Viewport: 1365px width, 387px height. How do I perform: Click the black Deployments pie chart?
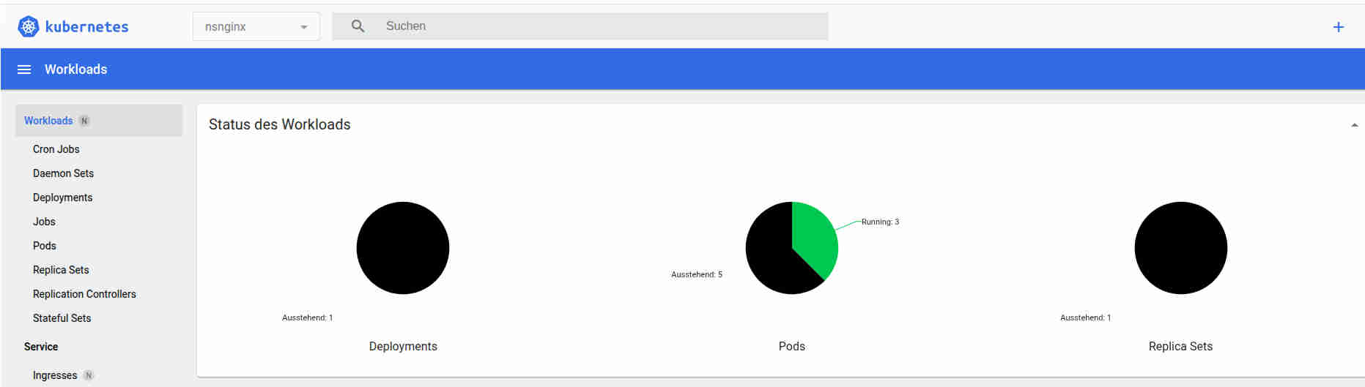[x=403, y=248]
